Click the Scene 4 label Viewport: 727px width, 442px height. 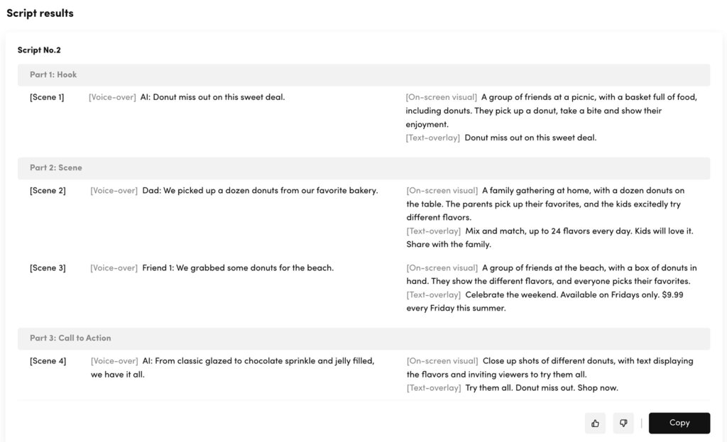pyautogui.click(x=48, y=361)
